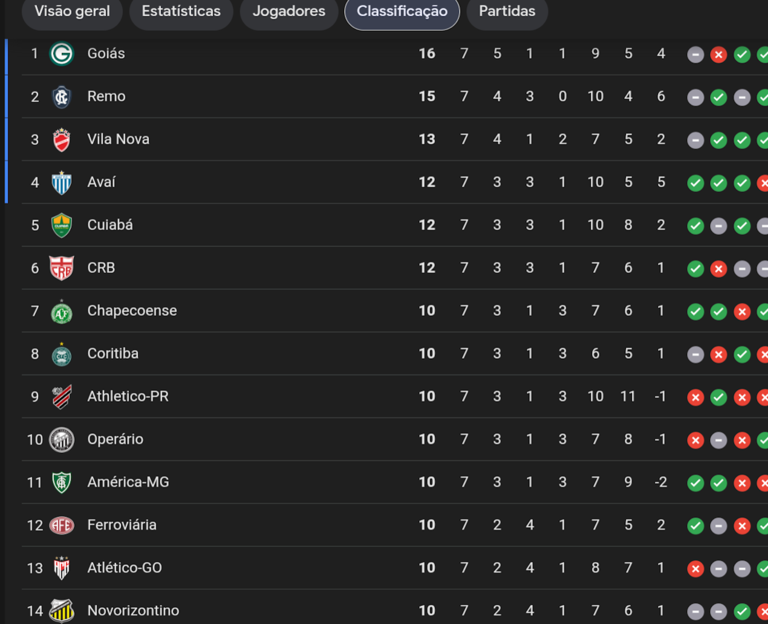Click Goiás red loss form indicator

[x=718, y=55]
